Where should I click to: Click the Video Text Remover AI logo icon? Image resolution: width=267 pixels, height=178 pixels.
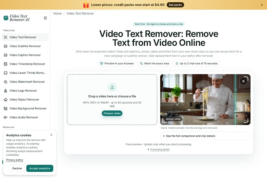[x=6, y=18]
